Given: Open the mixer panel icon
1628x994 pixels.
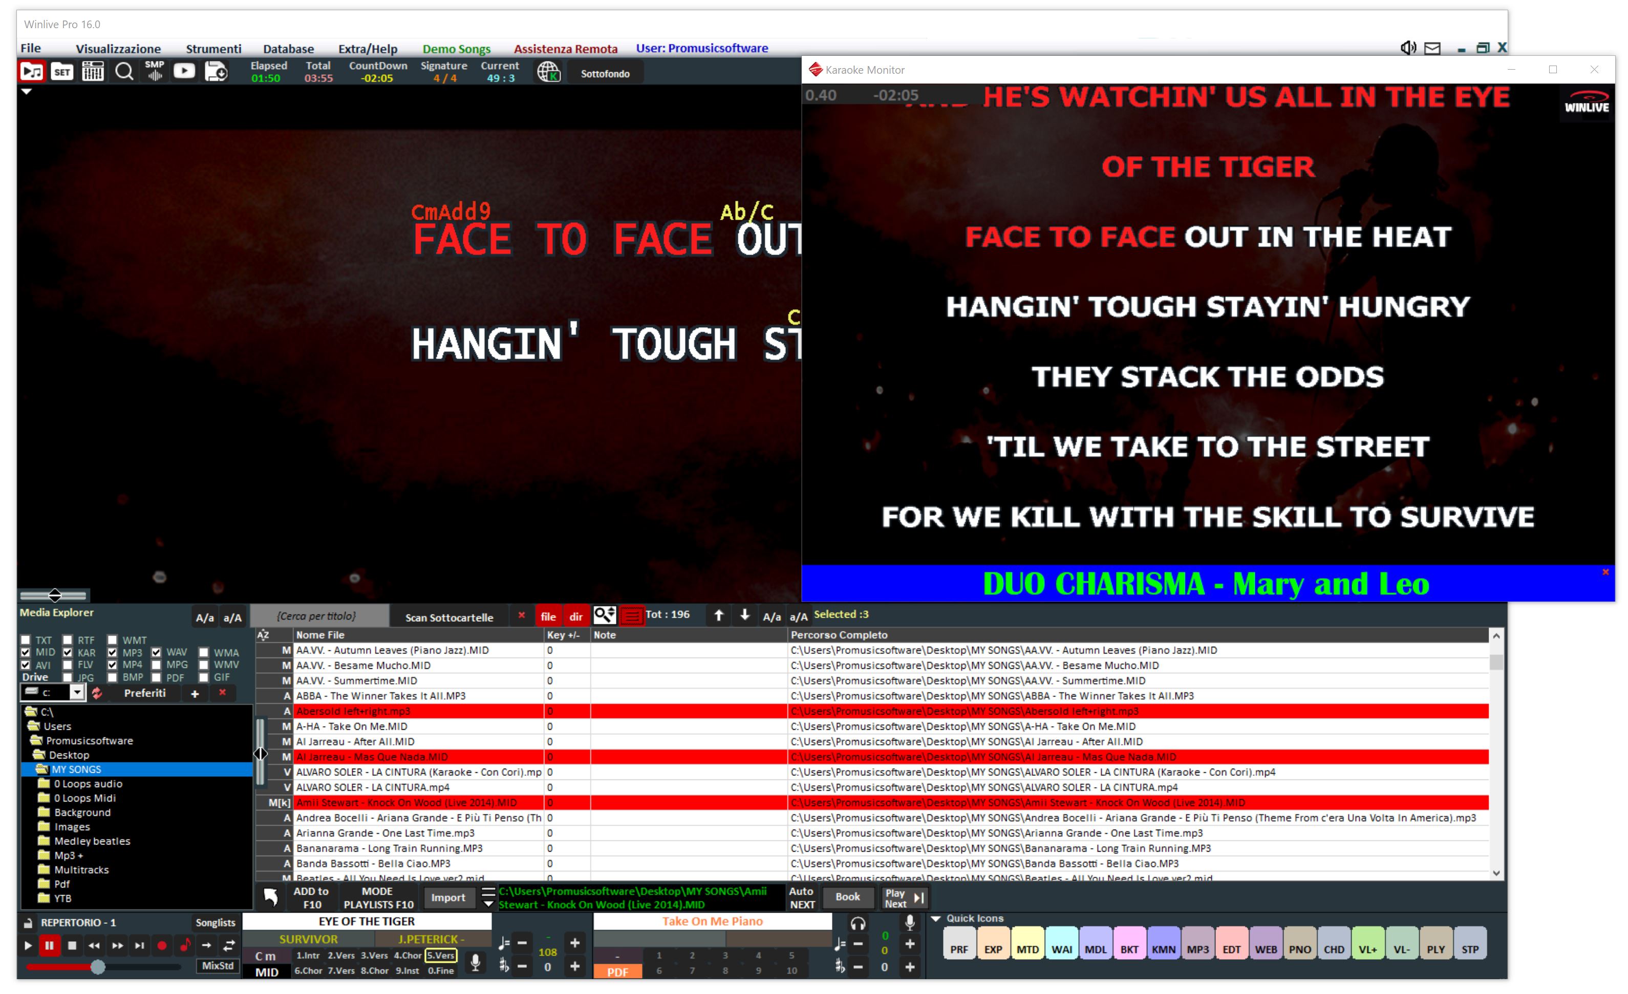Looking at the screenshot, I should (93, 72).
